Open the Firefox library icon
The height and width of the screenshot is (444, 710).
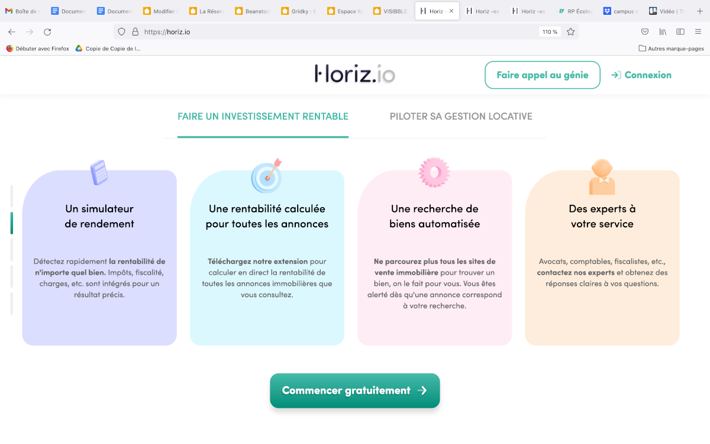coord(663,32)
